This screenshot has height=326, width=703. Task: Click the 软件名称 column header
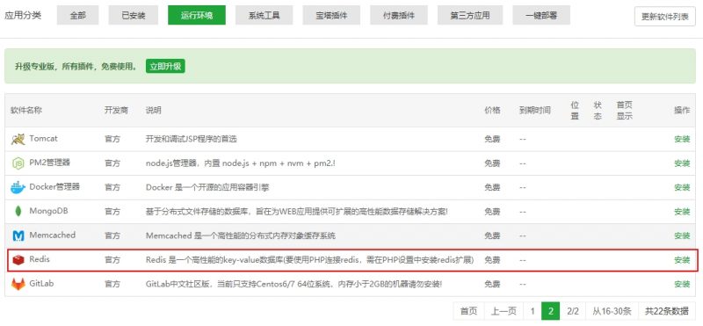[26, 111]
